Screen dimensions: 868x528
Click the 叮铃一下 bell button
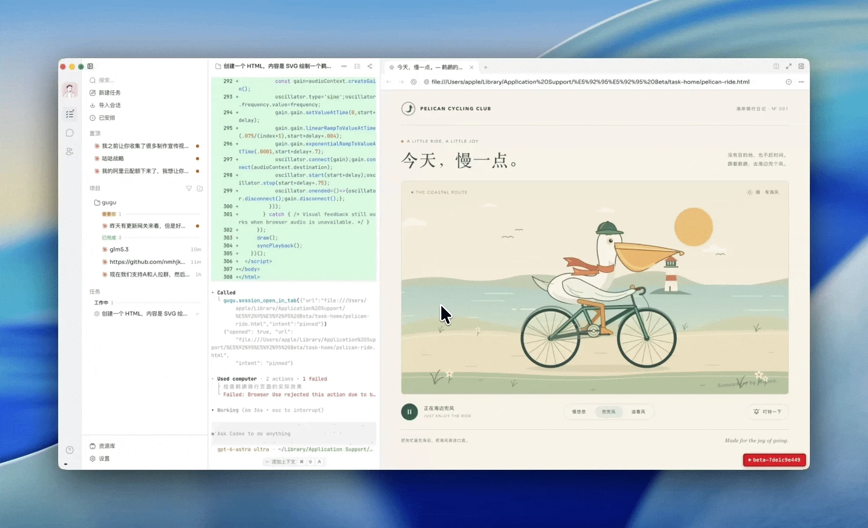pyautogui.click(x=767, y=412)
